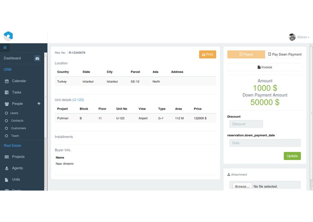The image size is (313, 222).
Task: Click the Dashboard speedometer icon
Action: 37,58
